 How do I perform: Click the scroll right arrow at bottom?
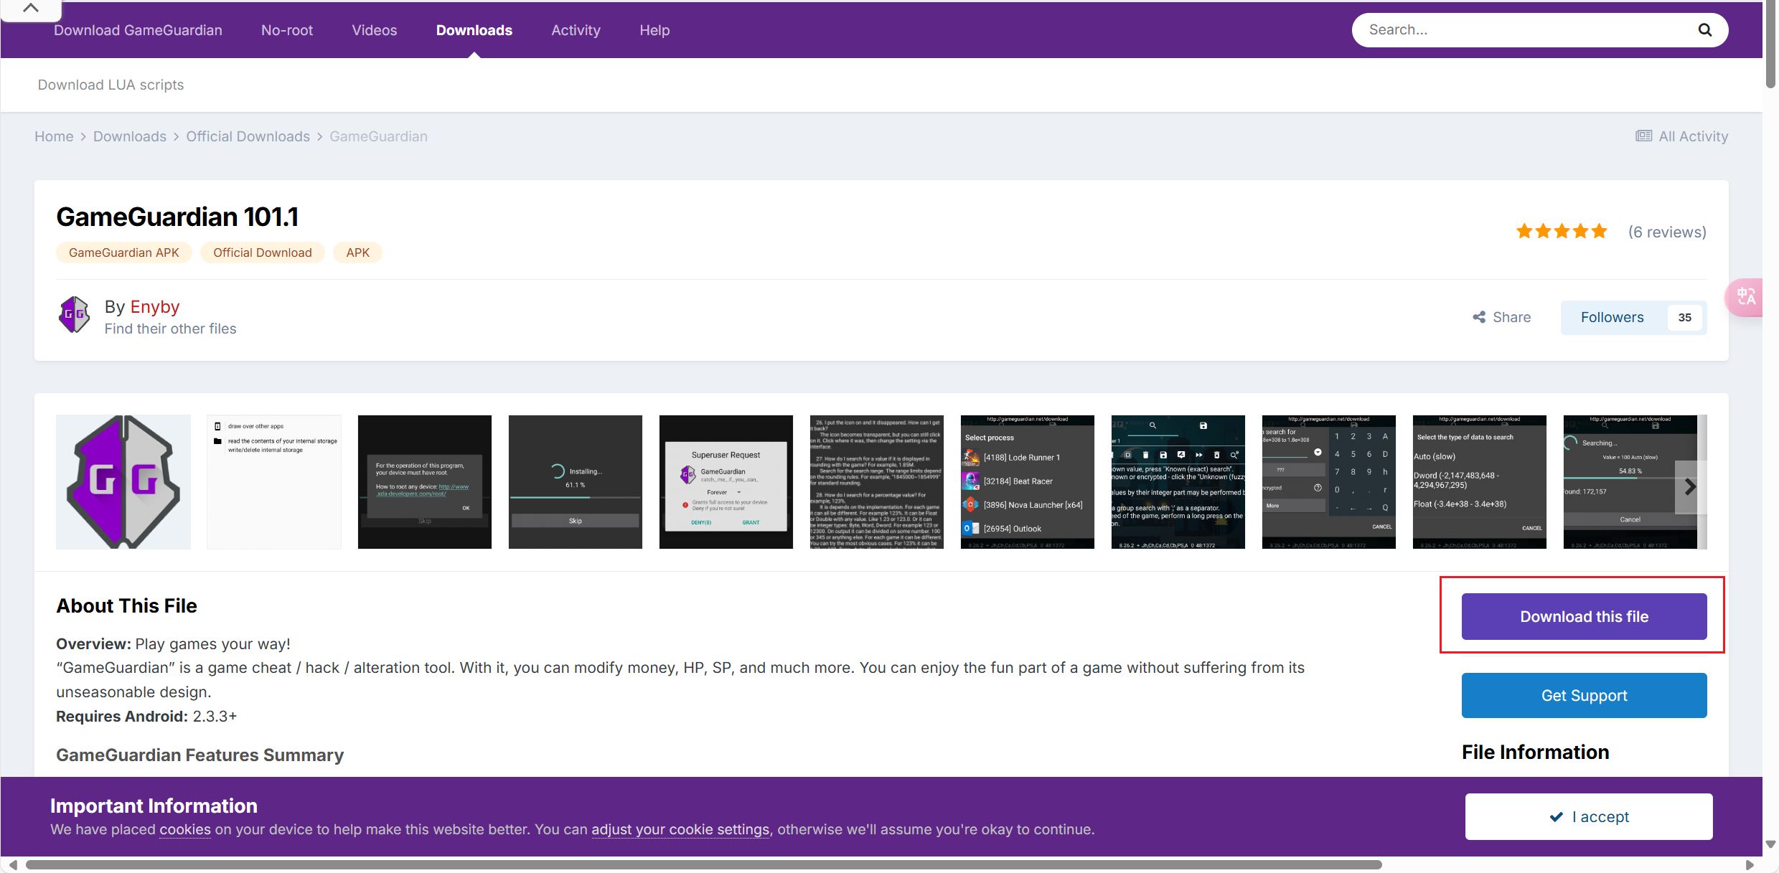pyautogui.click(x=1750, y=865)
